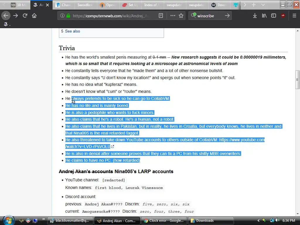Switch to the '10 Mi' tab
This screenshot has width=300, height=225.
[19, 5]
